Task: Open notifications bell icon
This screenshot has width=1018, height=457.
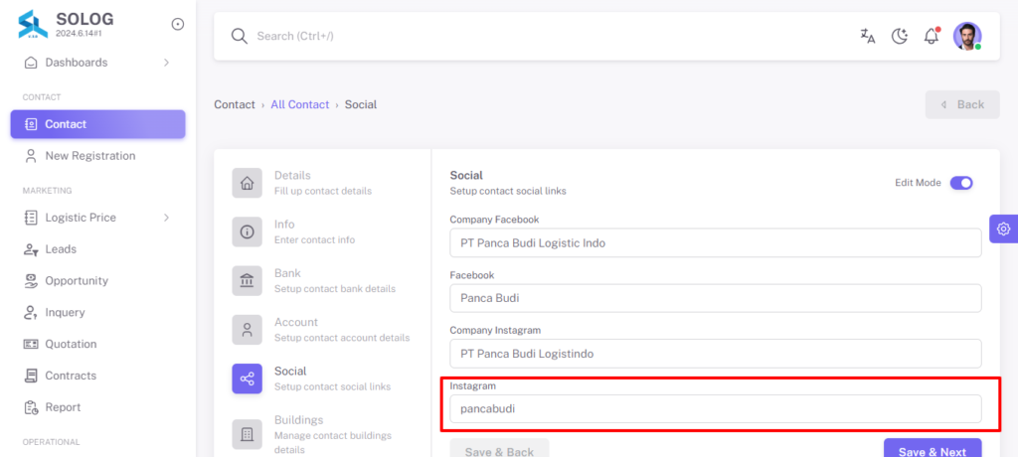Action: (932, 36)
